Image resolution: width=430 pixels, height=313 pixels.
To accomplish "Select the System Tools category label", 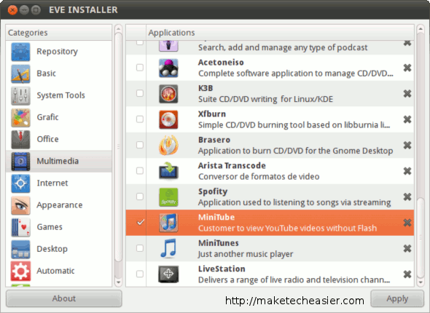I will 61,95.
